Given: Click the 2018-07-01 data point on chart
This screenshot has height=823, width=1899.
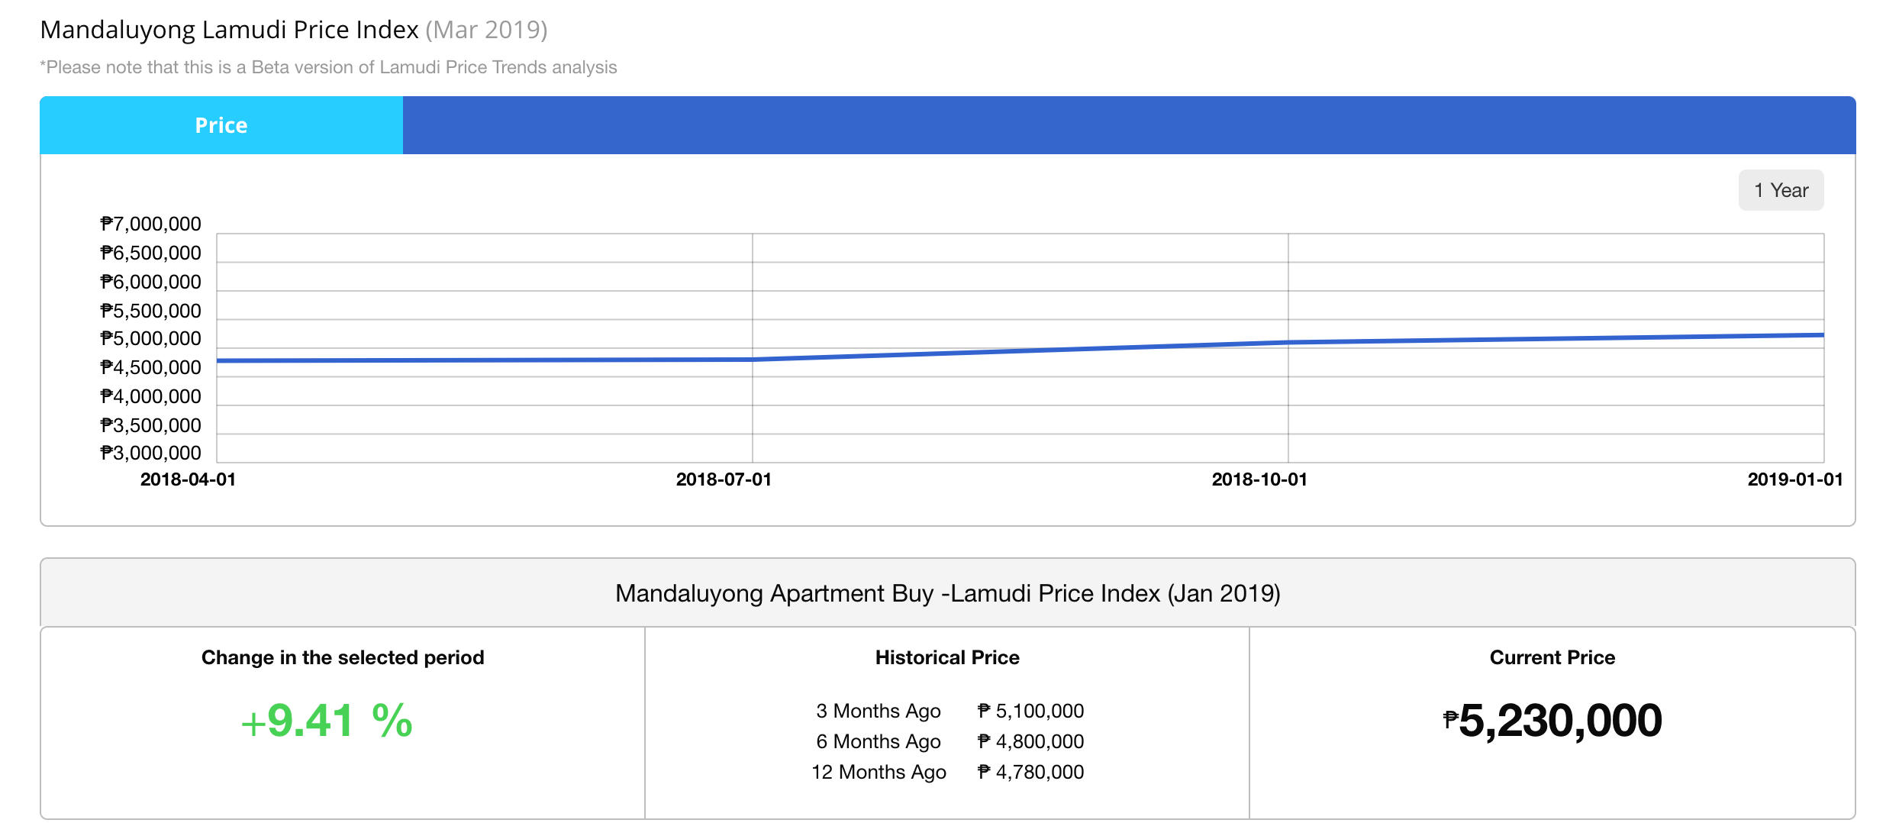Looking at the screenshot, I should coord(753,359).
